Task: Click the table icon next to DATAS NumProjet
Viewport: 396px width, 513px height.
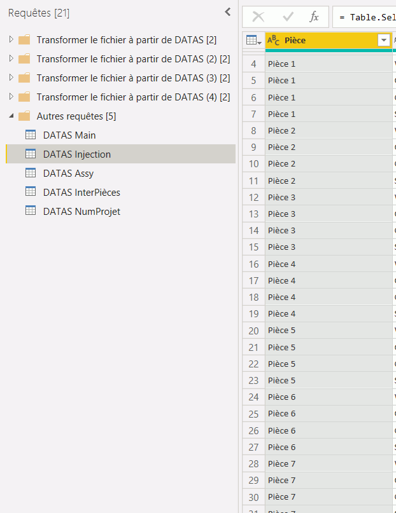Action: tap(31, 210)
